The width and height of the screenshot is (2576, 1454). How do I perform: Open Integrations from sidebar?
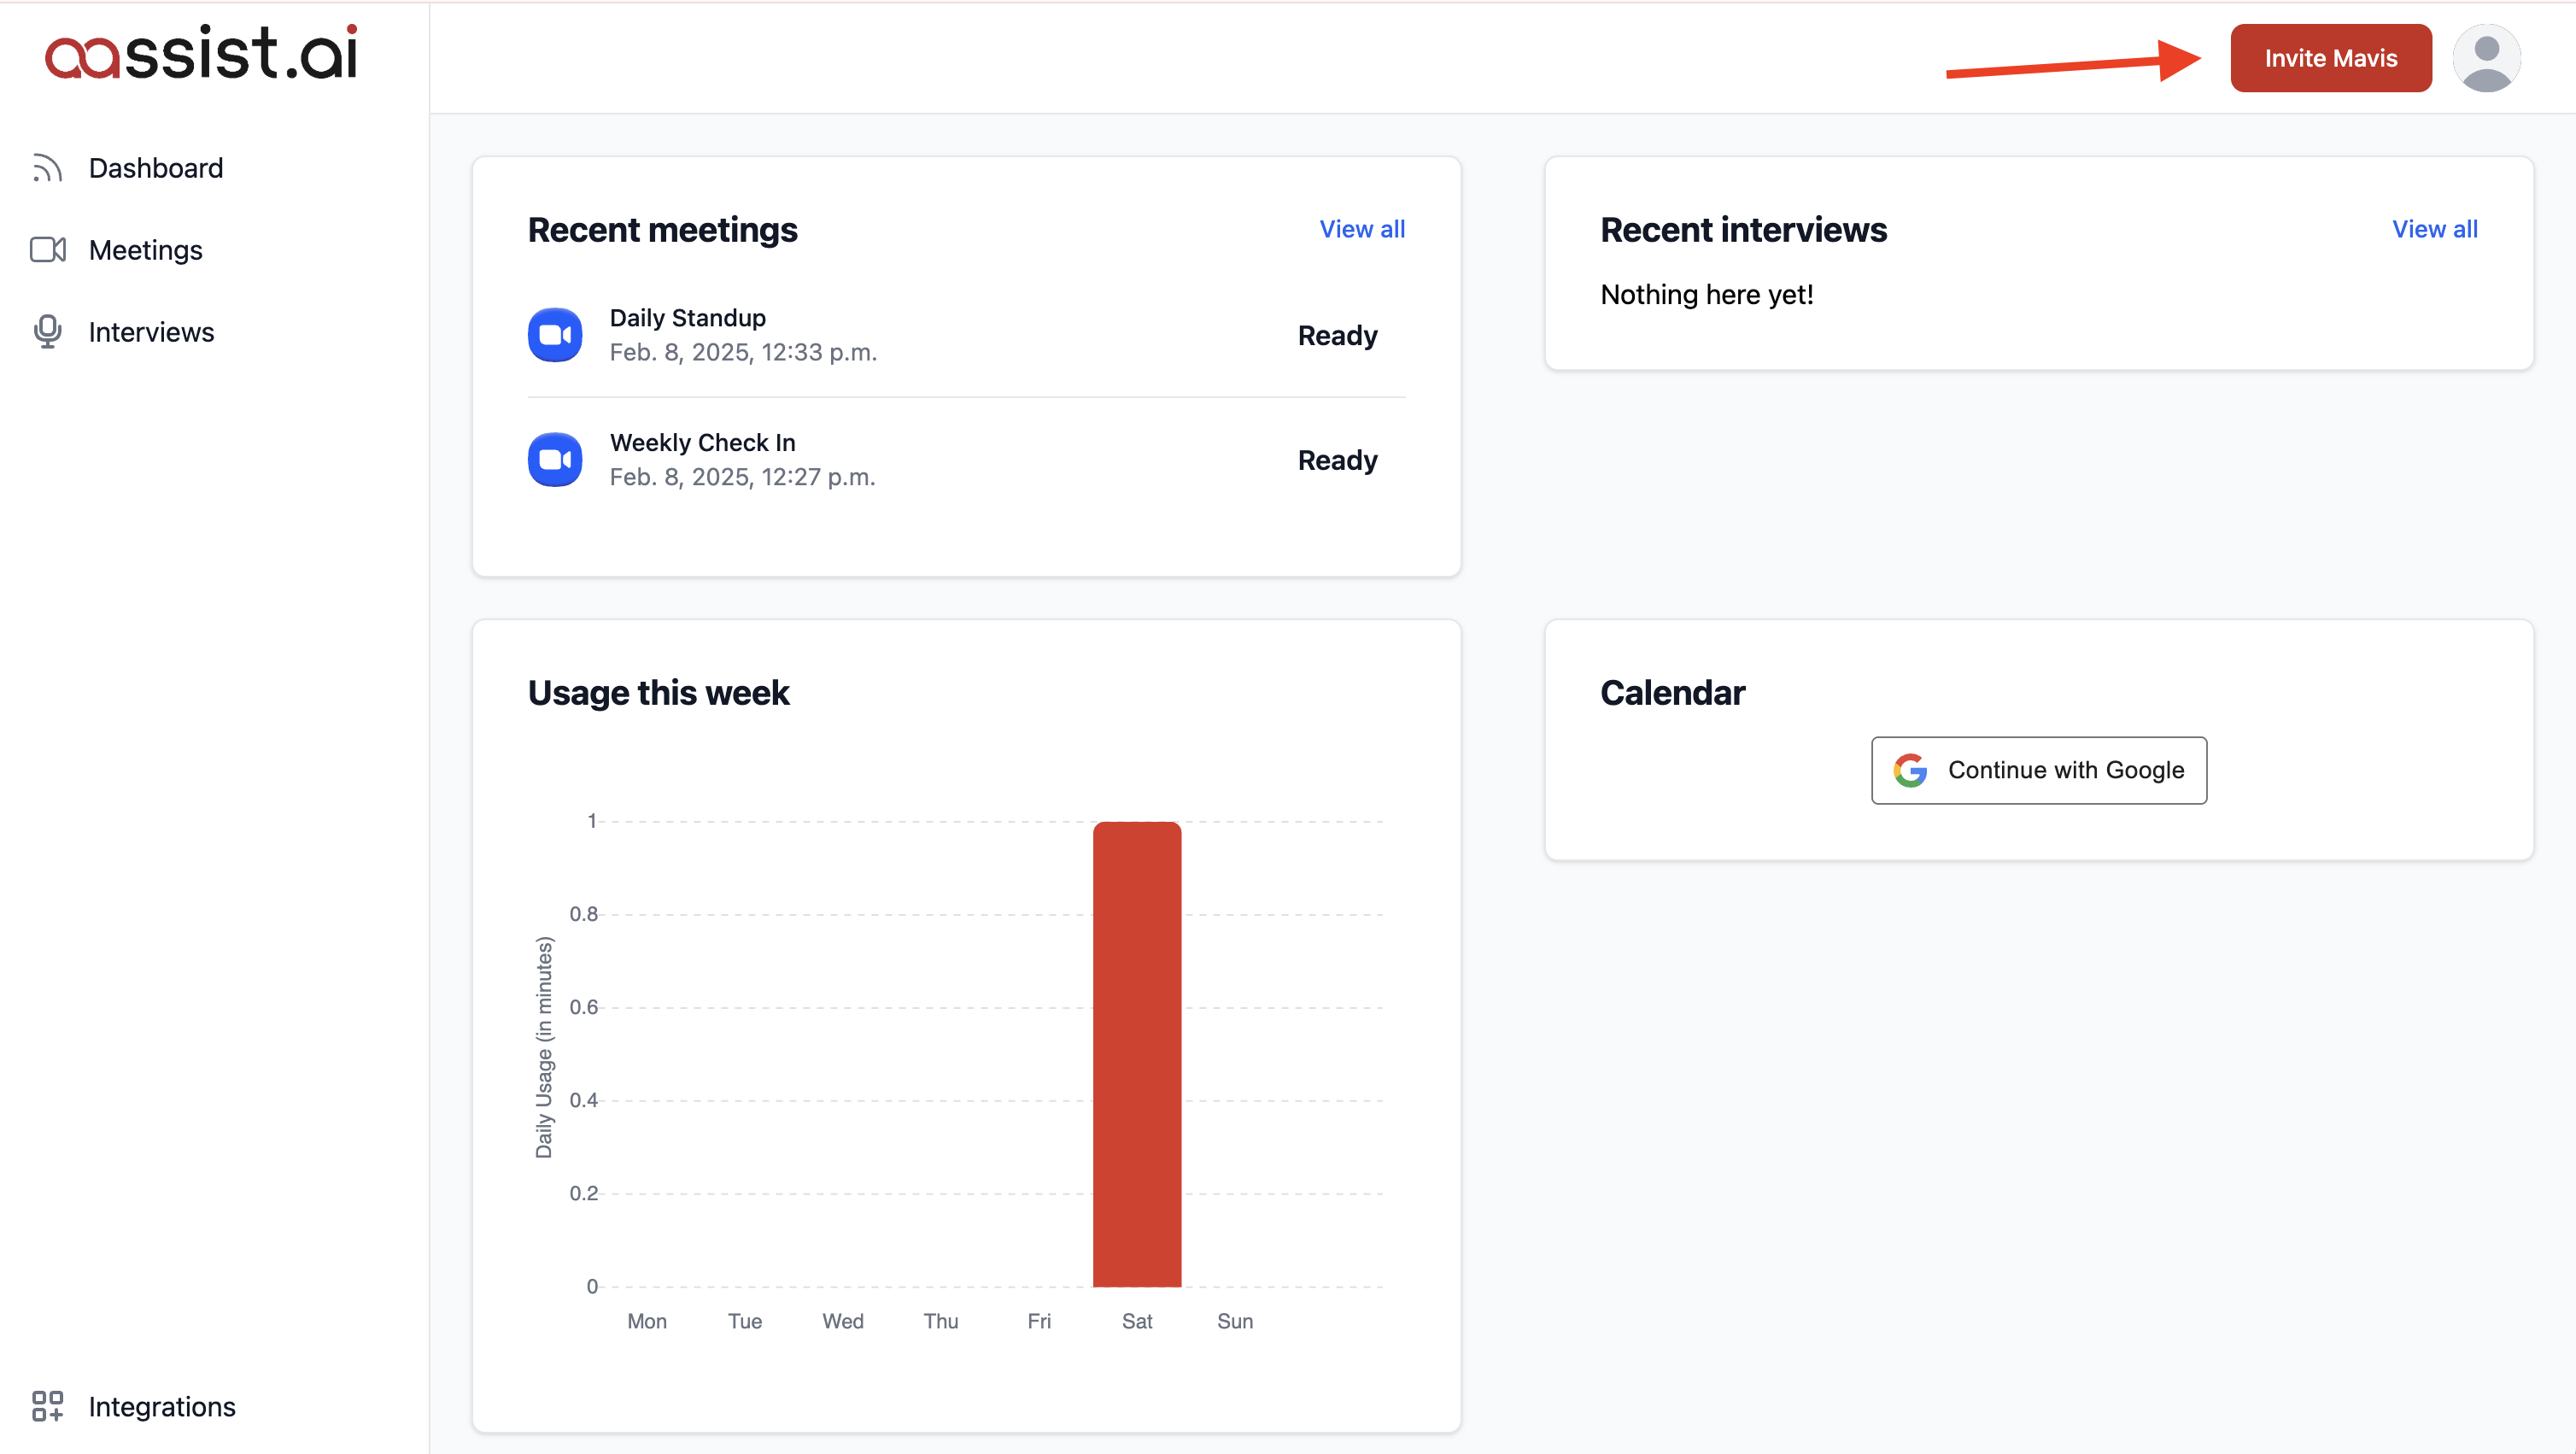tap(162, 1406)
